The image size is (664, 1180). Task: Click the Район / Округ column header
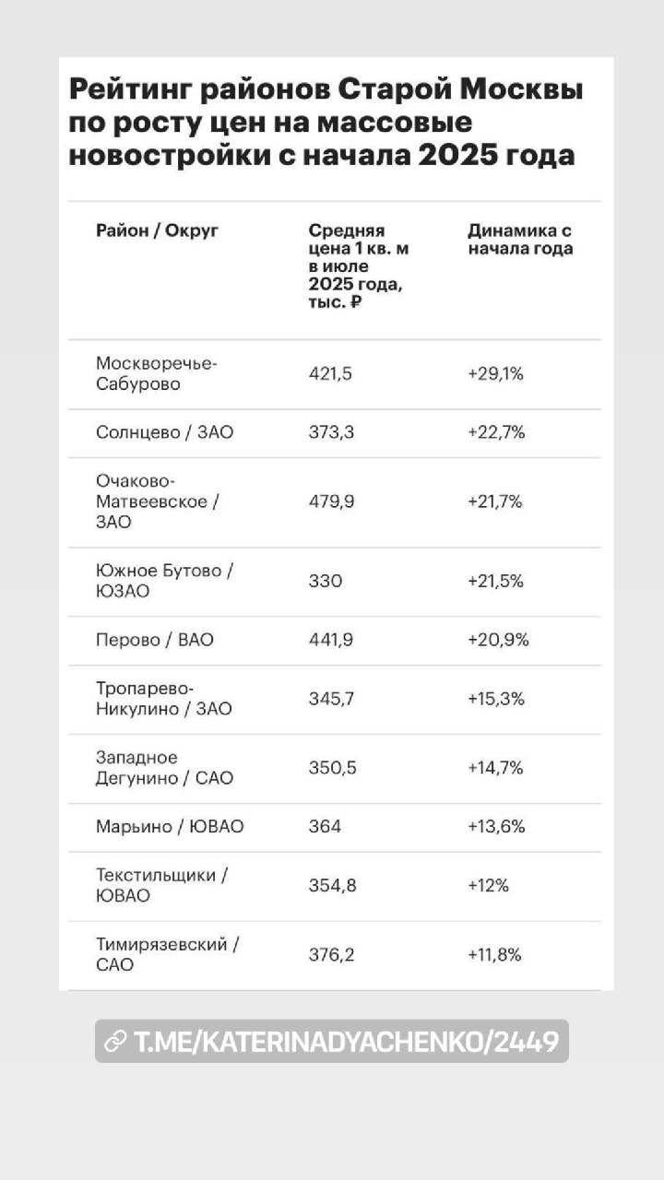158,230
